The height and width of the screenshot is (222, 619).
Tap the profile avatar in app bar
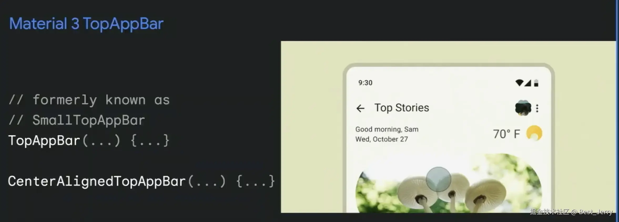(x=523, y=108)
